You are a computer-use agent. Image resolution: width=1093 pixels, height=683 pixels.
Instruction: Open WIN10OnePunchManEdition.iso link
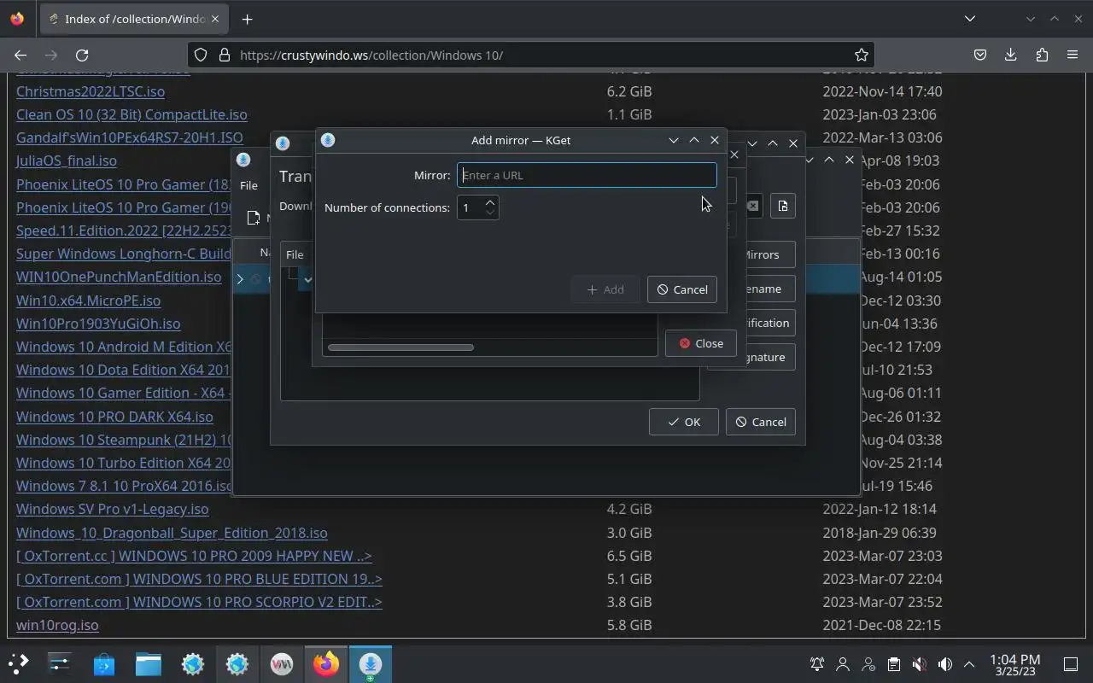click(x=119, y=277)
